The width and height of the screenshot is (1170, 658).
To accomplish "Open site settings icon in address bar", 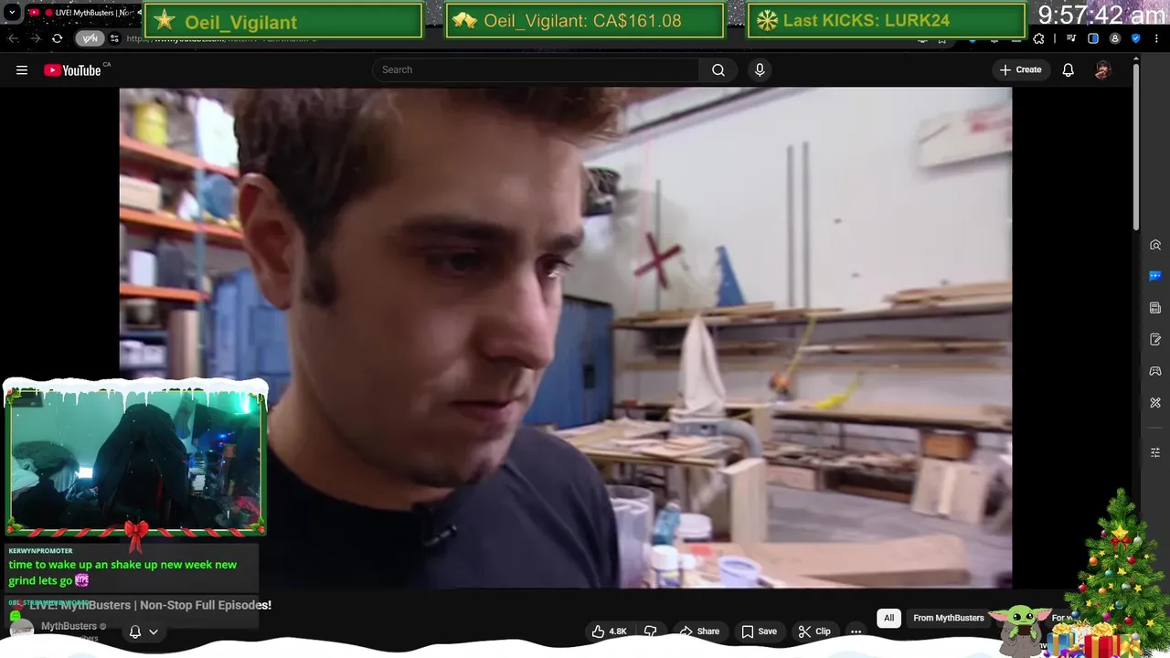I will click(114, 38).
